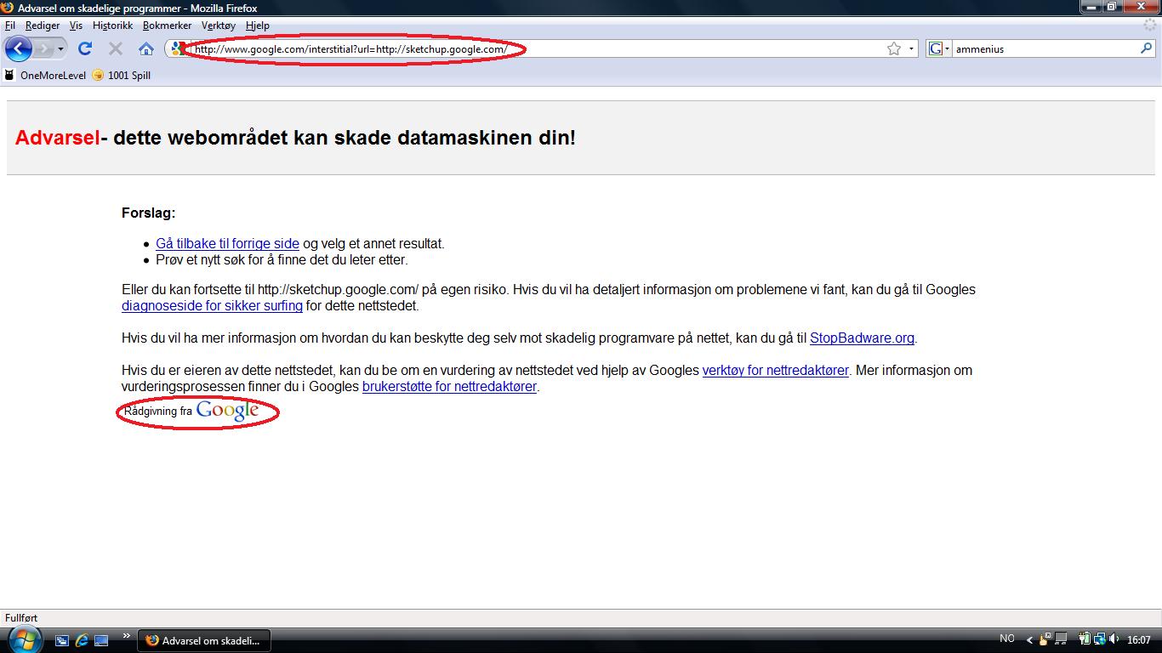Click the red 'Advarsel' heading word

point(58,138)
